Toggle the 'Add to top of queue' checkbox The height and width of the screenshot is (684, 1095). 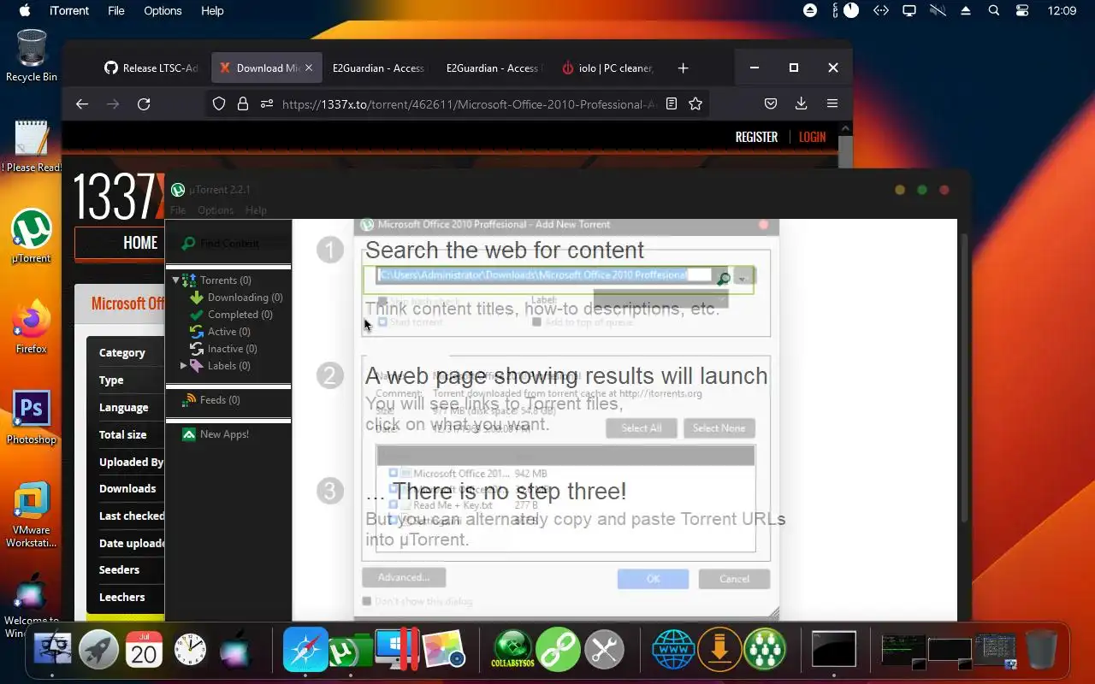point(536,322)
